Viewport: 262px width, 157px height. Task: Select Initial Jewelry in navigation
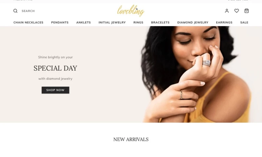pyautogui.click(x=112, y=22)
